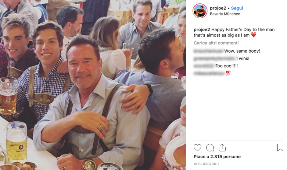Click the 100 emoji comment
The height and width of the screenshot is (170, 287).
(228, 73)
